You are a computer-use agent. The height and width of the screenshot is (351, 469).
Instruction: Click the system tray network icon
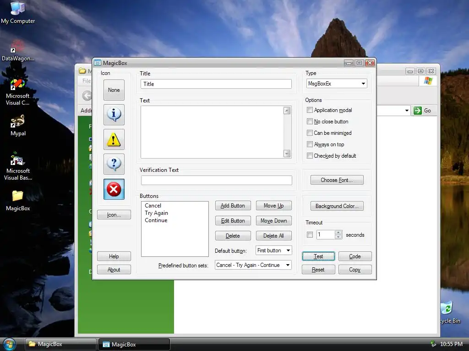[433, 344]
